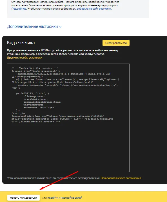The width and height of the screenshot is (167, 202).
Task: Open the Подробнее link about content reports
Action: [19, 9]
